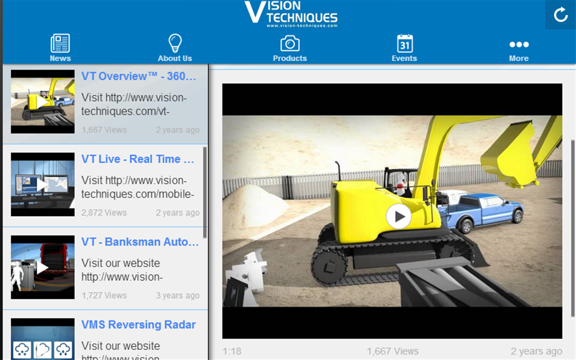Open the VT Banksman Auto video link
The height and width of the screenshot is (360, 576).
click(x=140, y=242)
